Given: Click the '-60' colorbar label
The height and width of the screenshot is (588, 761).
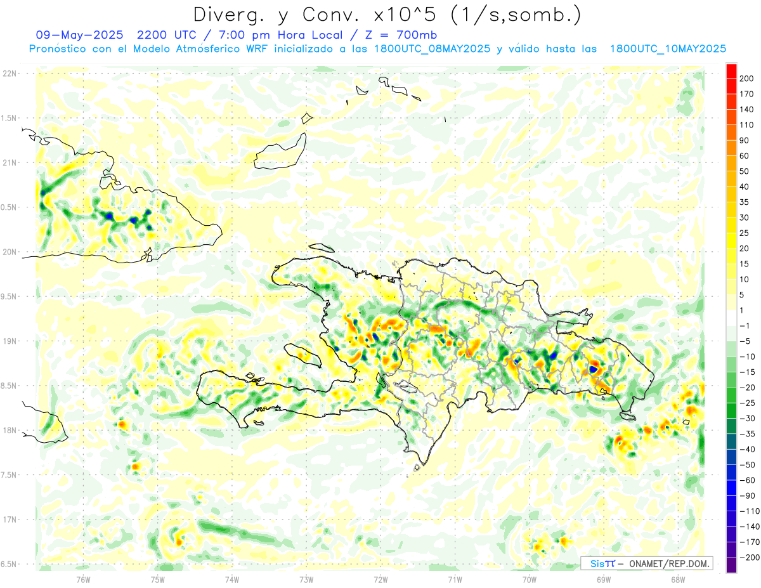Looking at the screenshot, I should click(x=746, y=480).
